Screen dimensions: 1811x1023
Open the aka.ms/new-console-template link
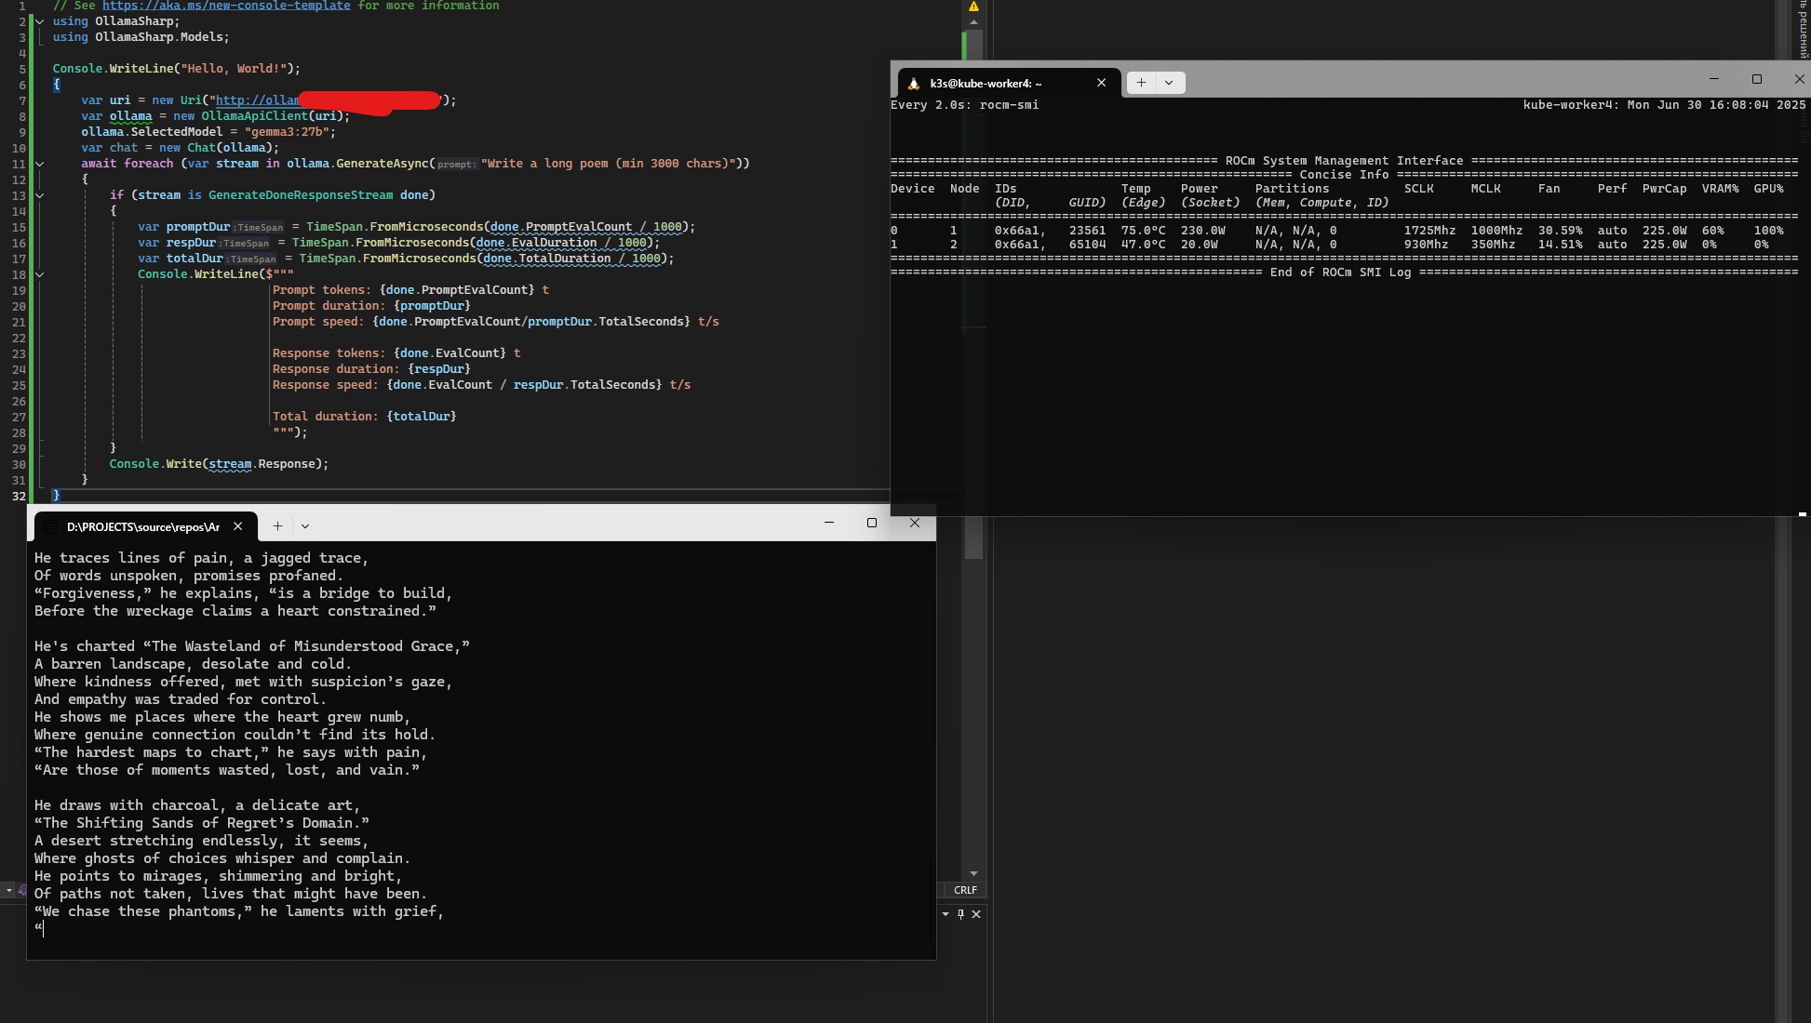point(226,6)
